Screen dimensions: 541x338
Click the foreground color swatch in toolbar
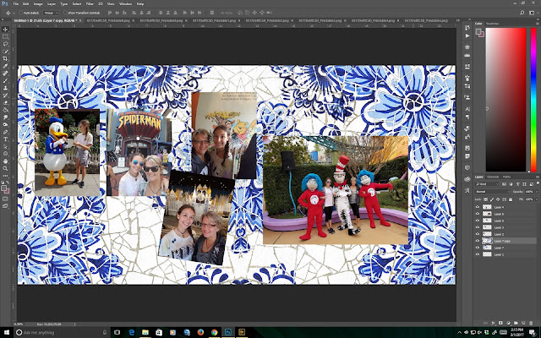3,188
